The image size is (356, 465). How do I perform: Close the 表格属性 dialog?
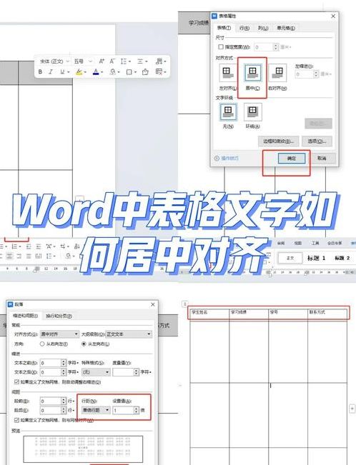point(333,16)
